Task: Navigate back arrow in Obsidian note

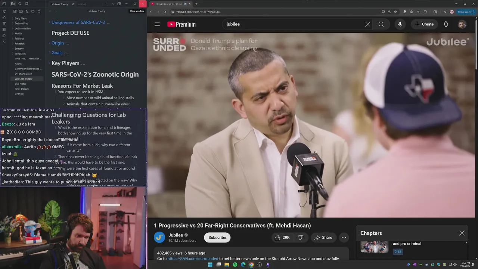Action: pos(50,11)
